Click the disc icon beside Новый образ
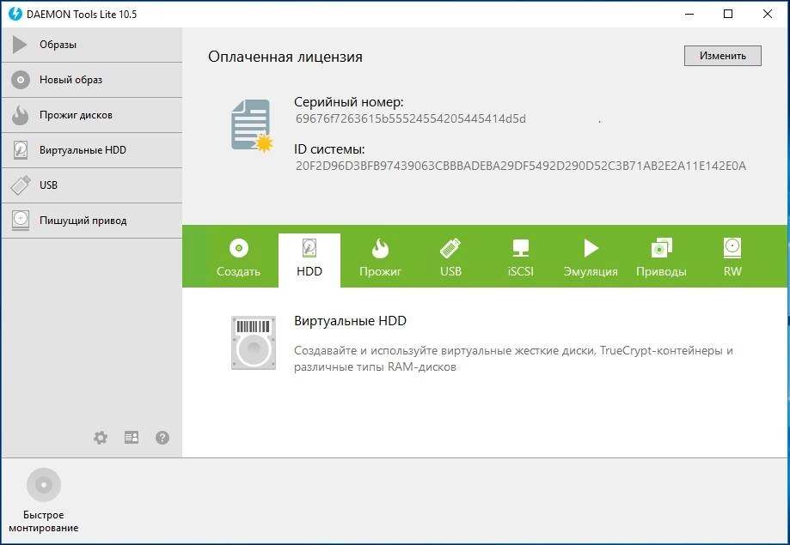The height and width of the screenshot is (545, 790). pyautogui.click(x=21, y=80)
